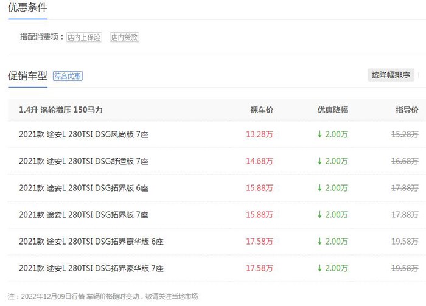Screen dimensions: 426x306
Task: Click the 15.28万 struck-through guide price
Action: pyautogui.click(x=405, y=134)
